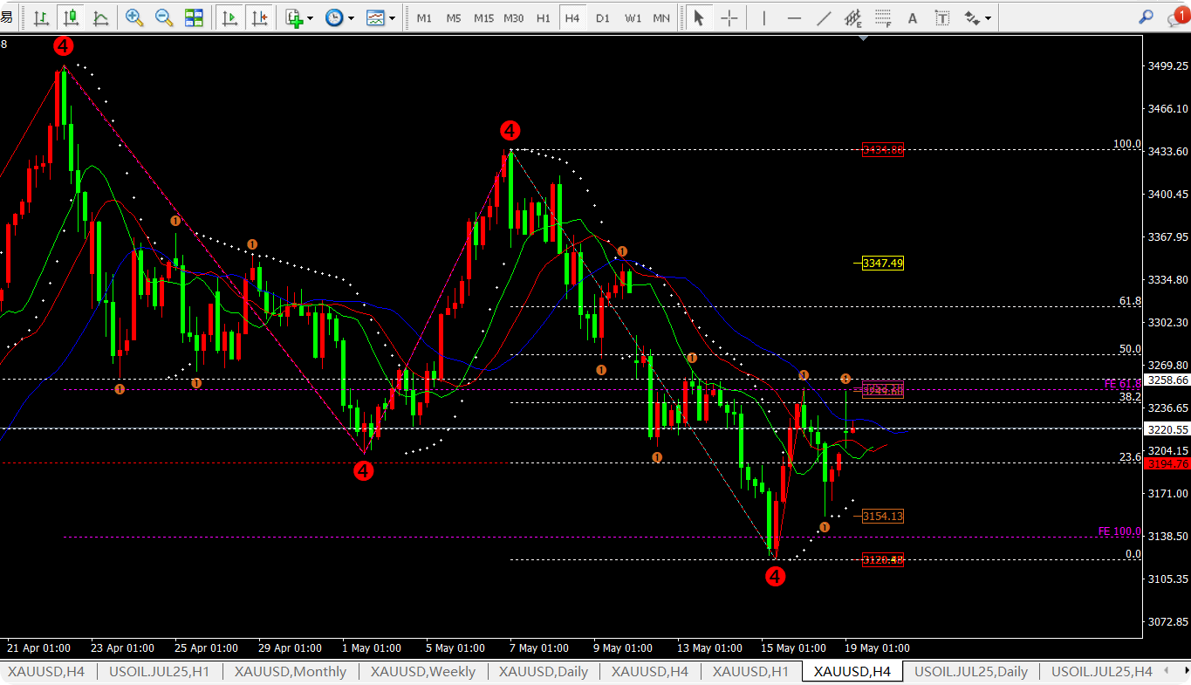Screen dimensions: 1191x685
Task: Select the line chart display icon
Action: pyautogui.click(x=100, y=17)
